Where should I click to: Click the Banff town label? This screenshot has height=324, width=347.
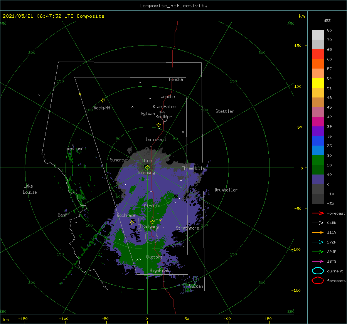point(64,215)
